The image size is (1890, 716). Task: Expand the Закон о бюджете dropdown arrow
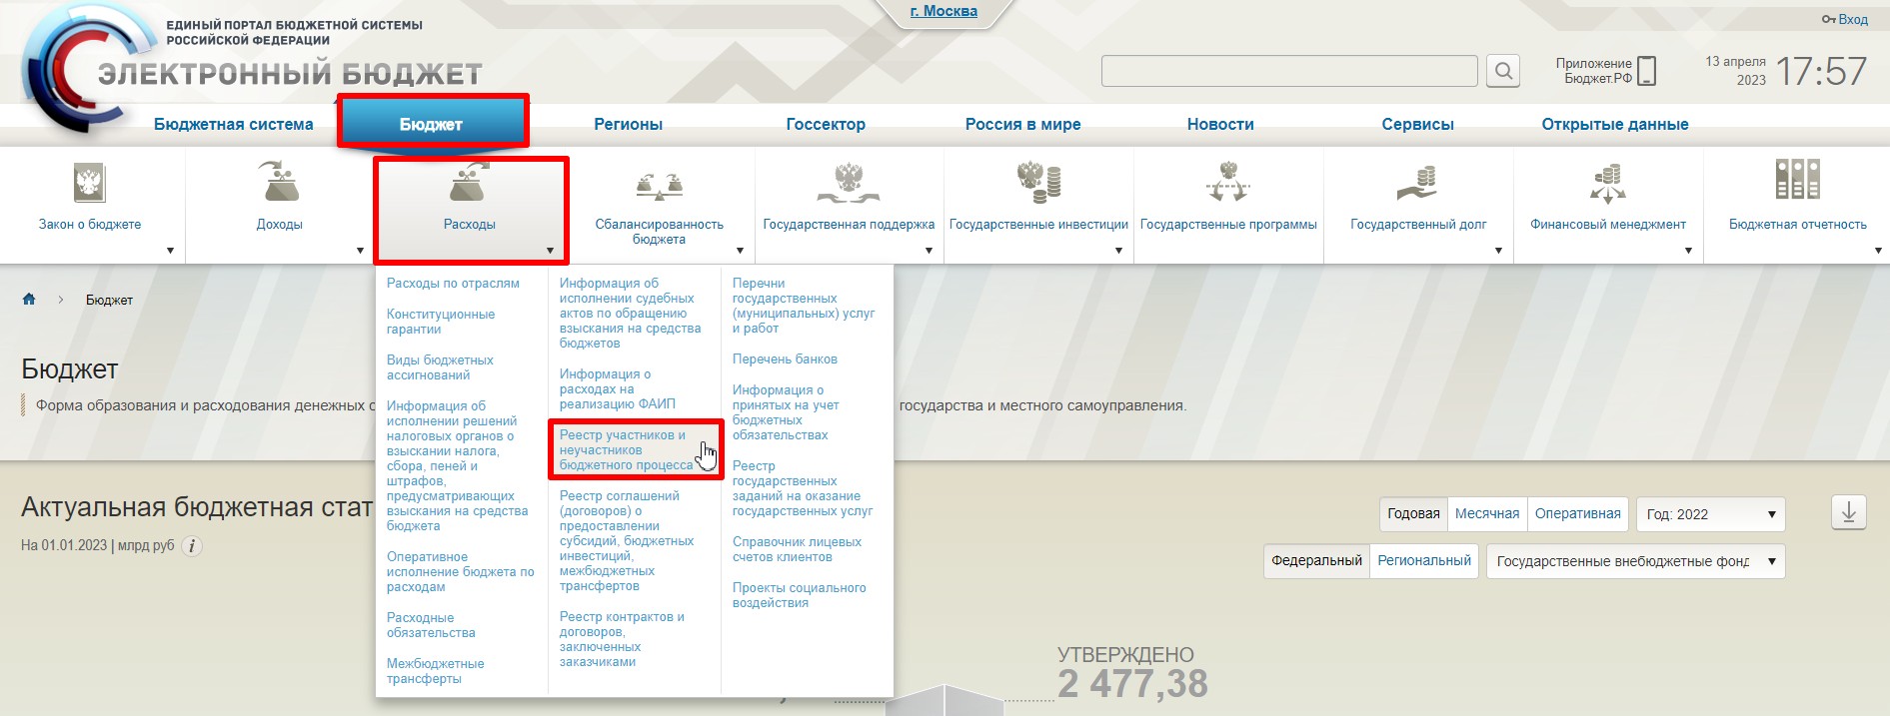coord(170,251)
